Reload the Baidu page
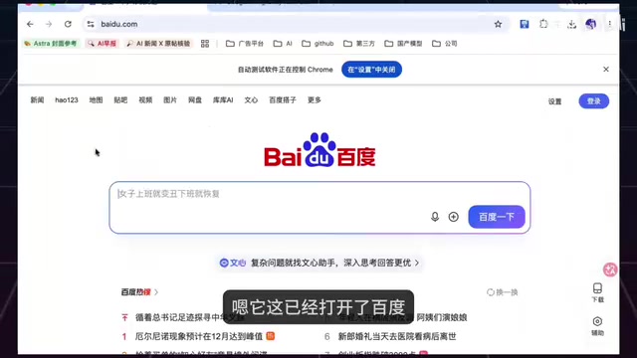Screen dimensions: 637x358 tap(68, 24)
